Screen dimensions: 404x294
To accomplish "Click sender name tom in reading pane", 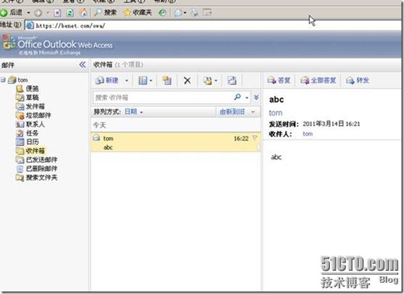I will [275, 113].
